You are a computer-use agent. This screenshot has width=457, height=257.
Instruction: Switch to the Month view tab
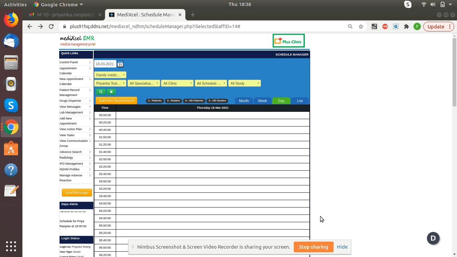[244, 101]
